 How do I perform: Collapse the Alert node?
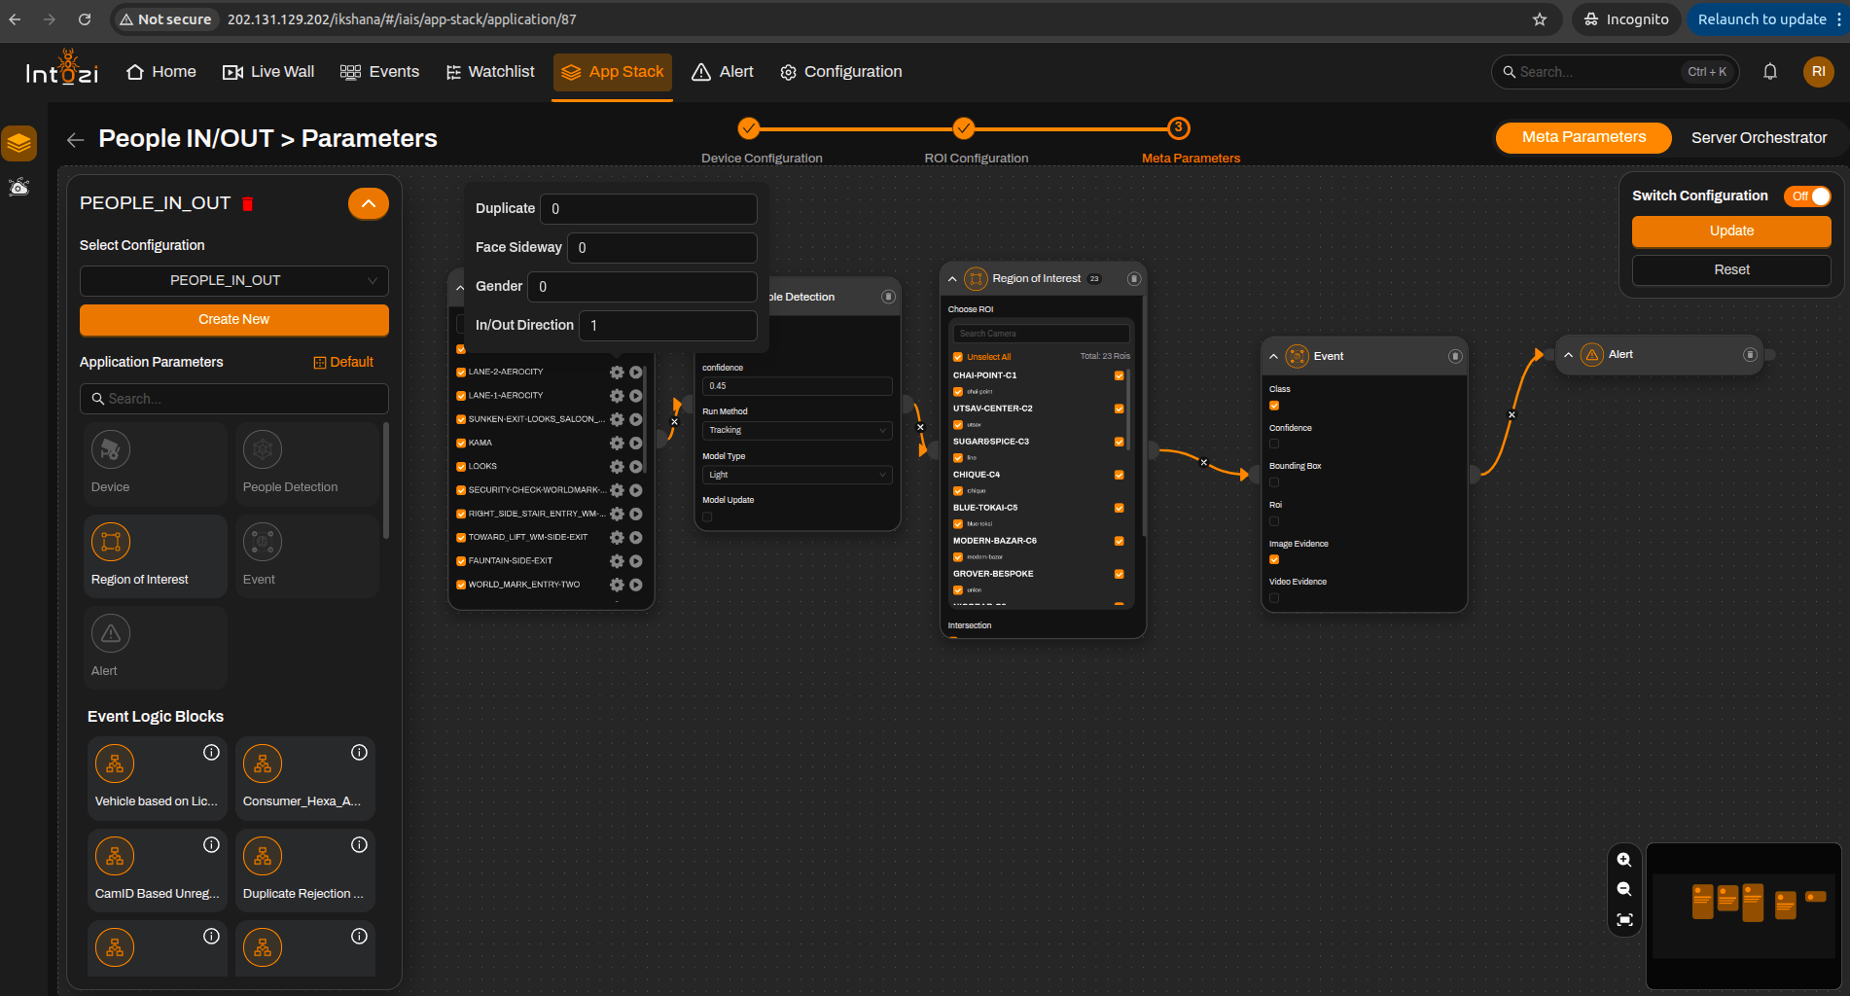1568,355
